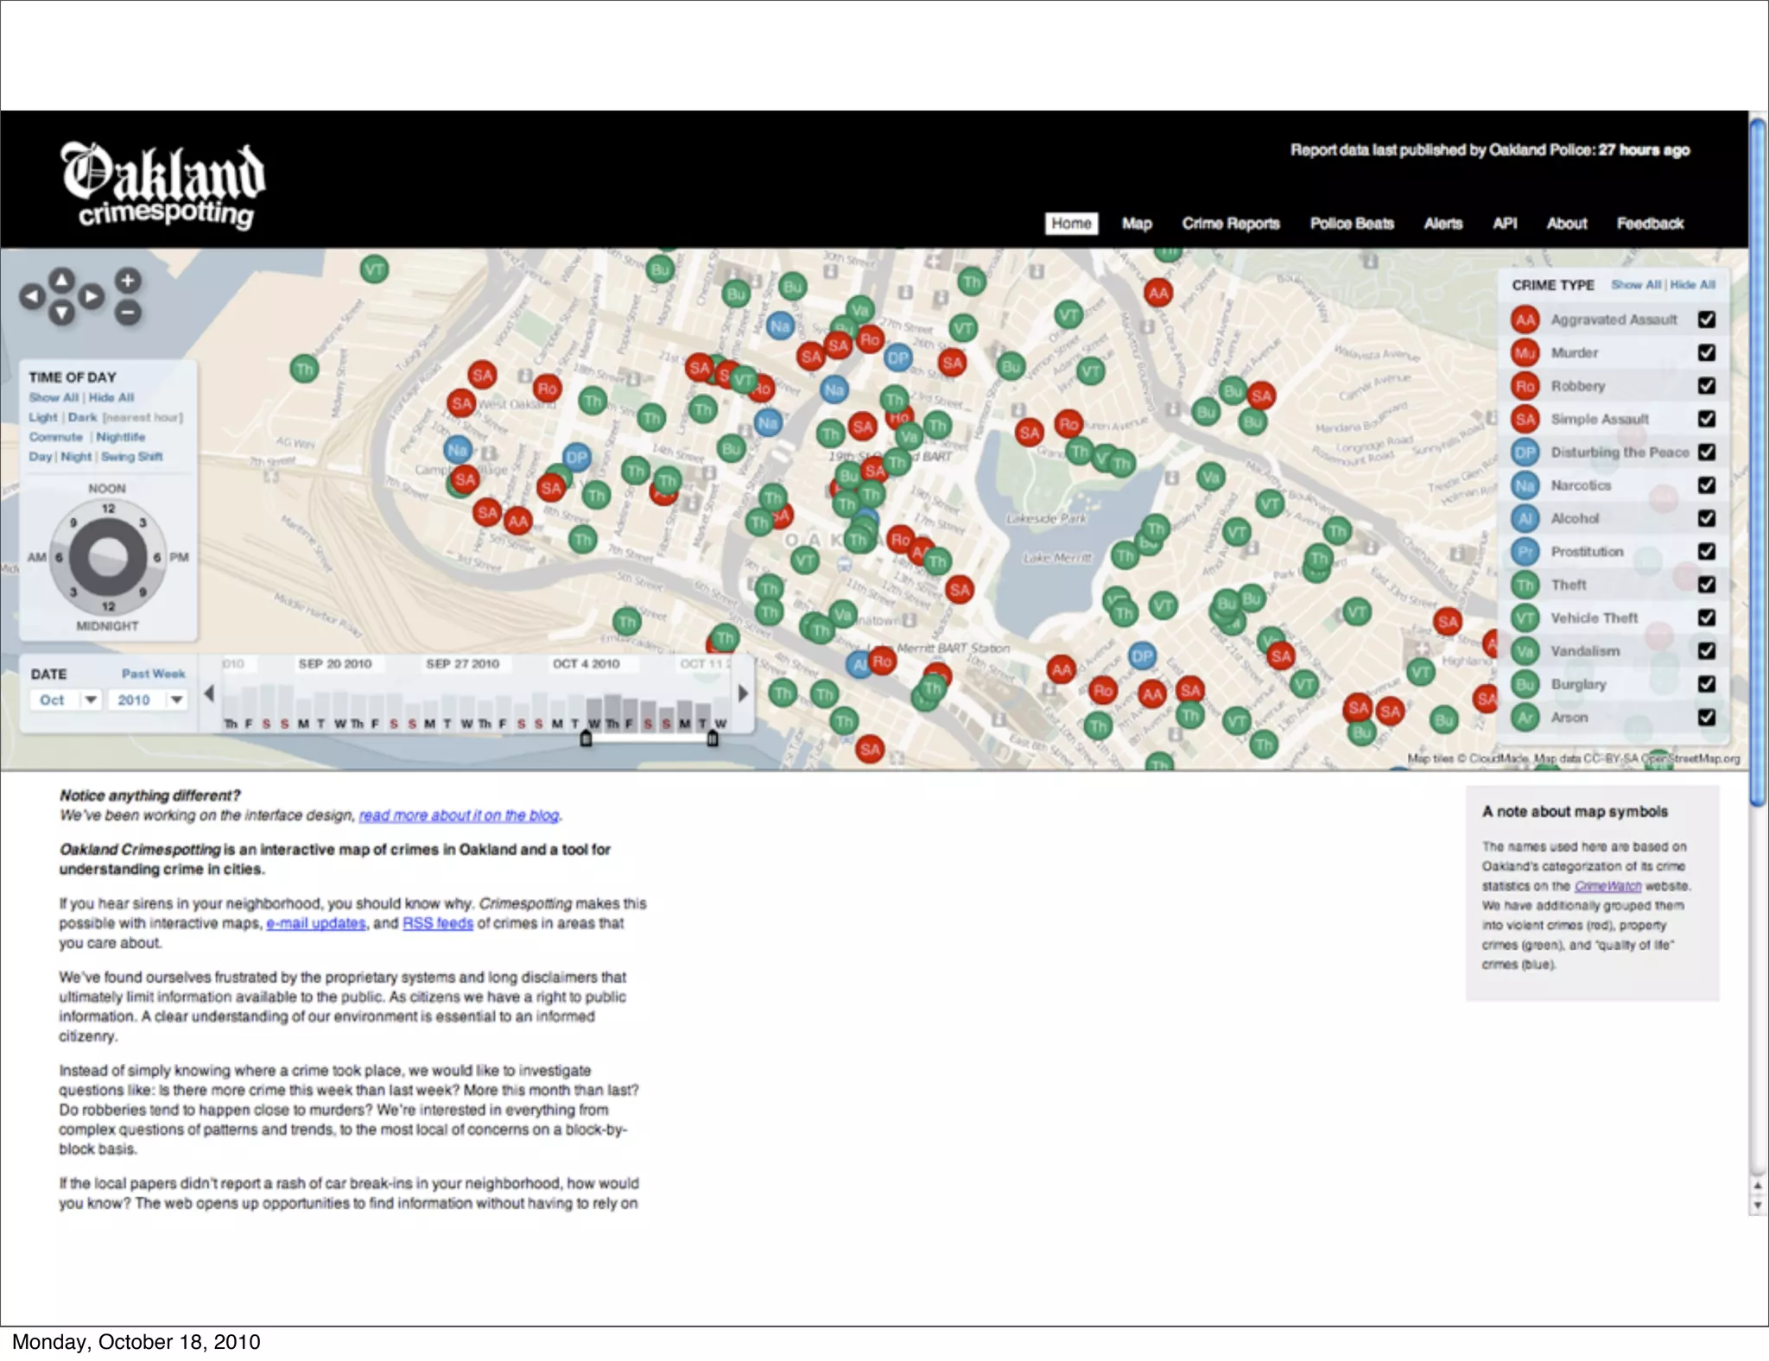Screen dimensions: 1769x1361
Task: Click the map zoom out minus button
Action: [127, 313]
